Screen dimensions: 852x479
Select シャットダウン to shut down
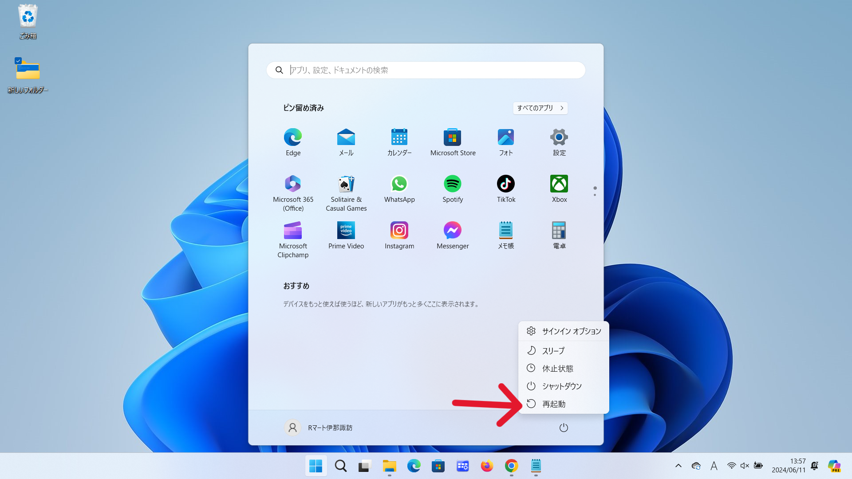point(561,385)
